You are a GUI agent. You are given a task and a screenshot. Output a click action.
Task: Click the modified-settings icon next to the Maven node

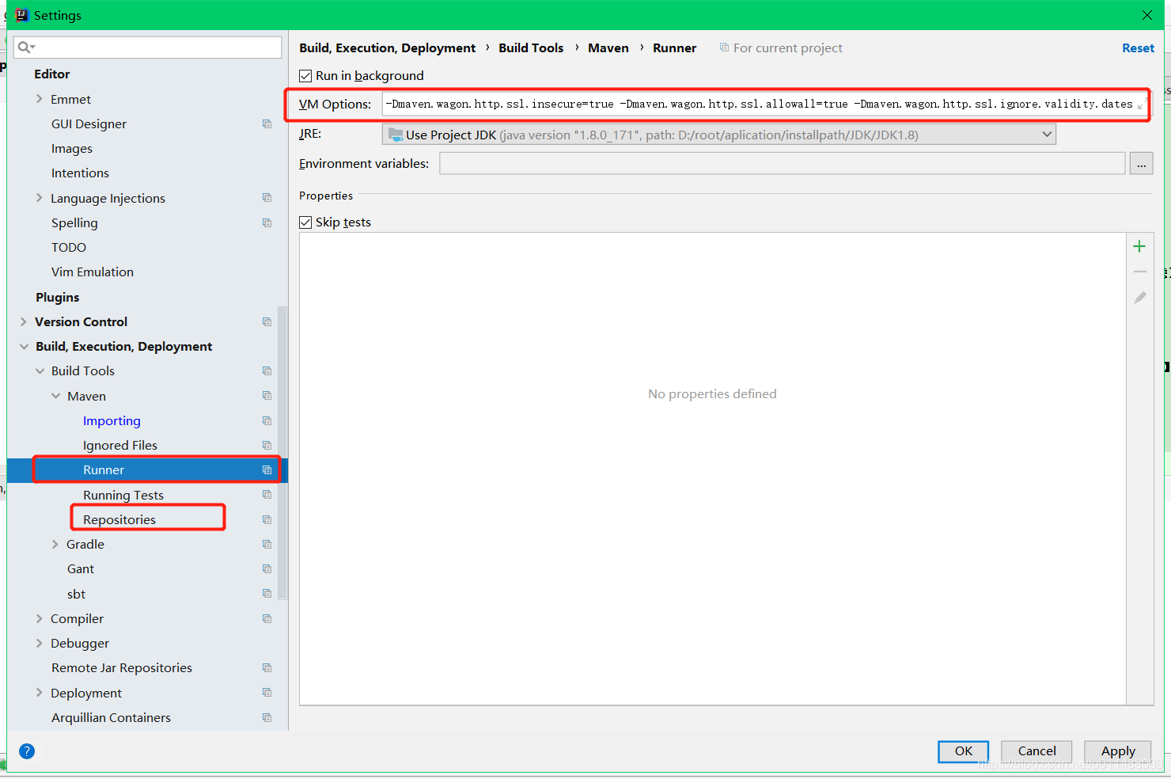click(266, 395)
